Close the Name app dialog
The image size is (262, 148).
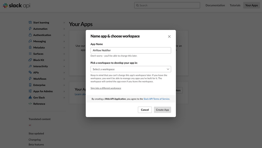point(169,37)
